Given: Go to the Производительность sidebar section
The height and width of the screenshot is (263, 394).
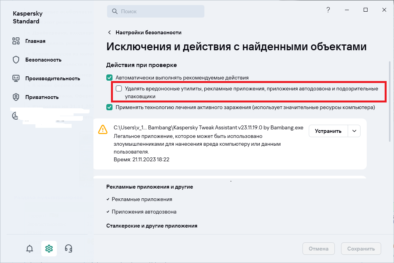Looking at the screenshot, I should coord(53,78).
